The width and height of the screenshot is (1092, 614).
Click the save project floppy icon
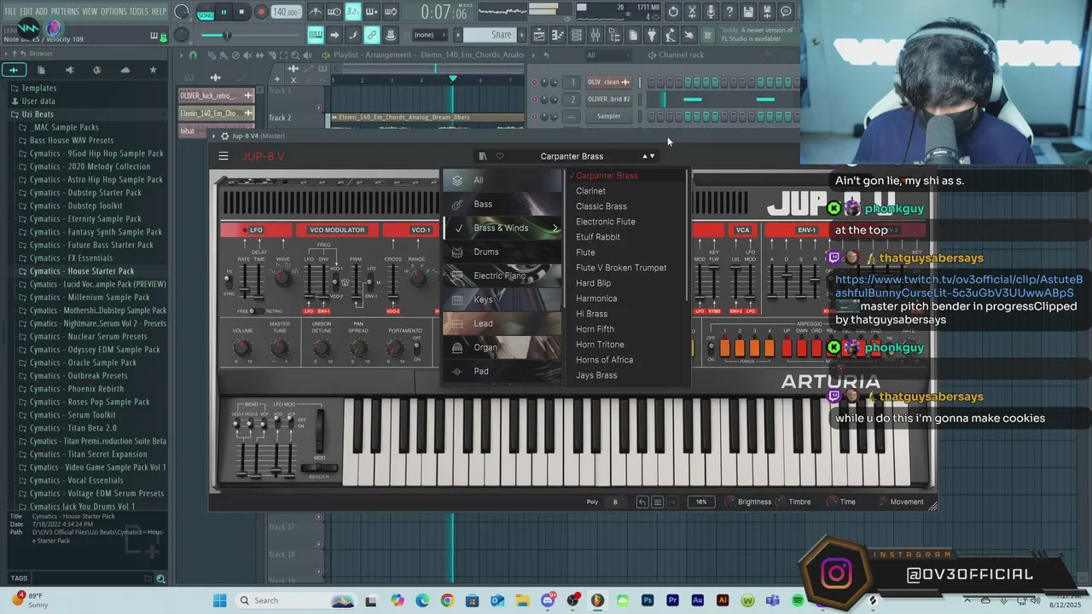pyautogui.click(x=748, y=12)
